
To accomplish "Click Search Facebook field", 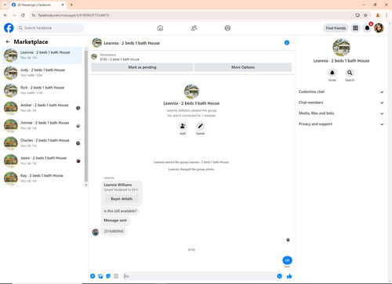I will tap(50, 28).
